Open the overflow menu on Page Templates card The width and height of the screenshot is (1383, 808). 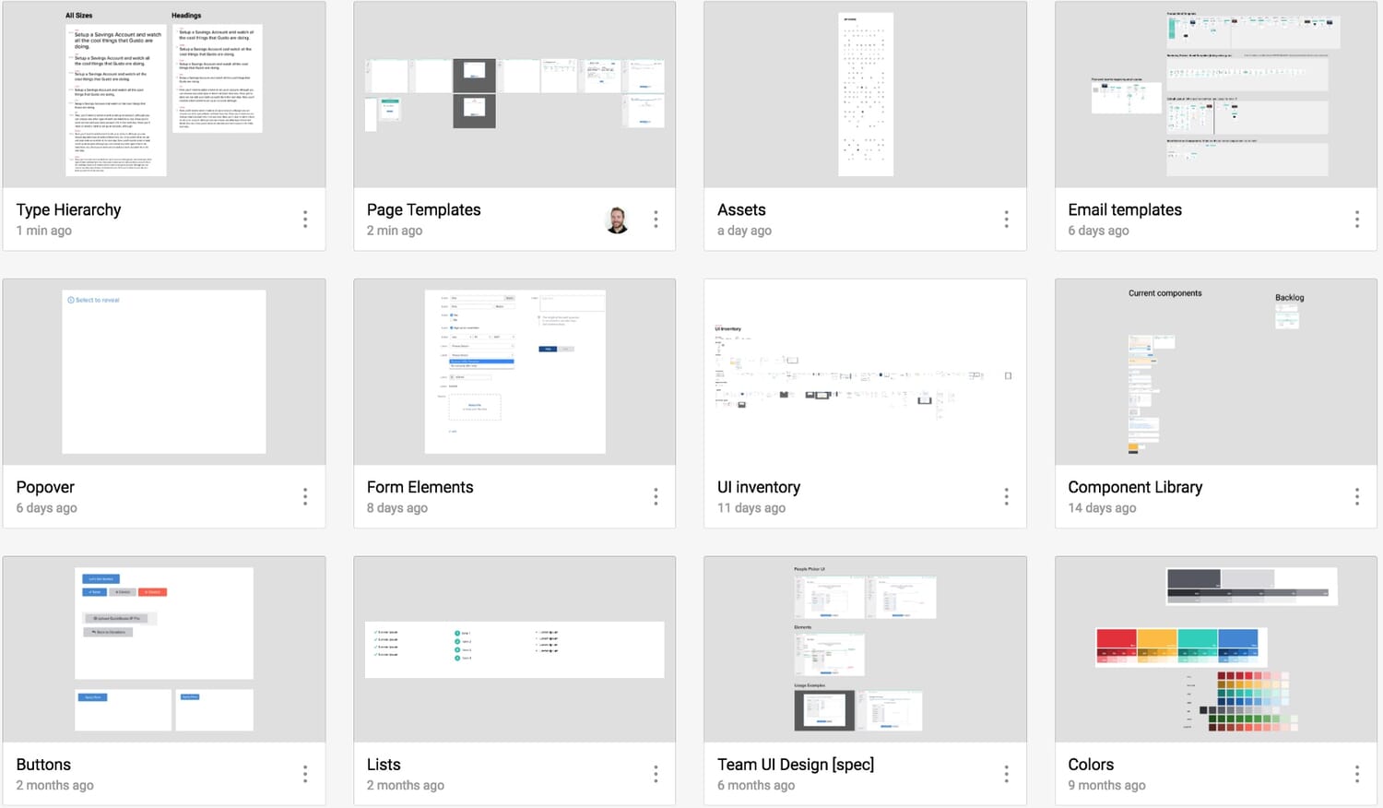[x=656, y=220]
